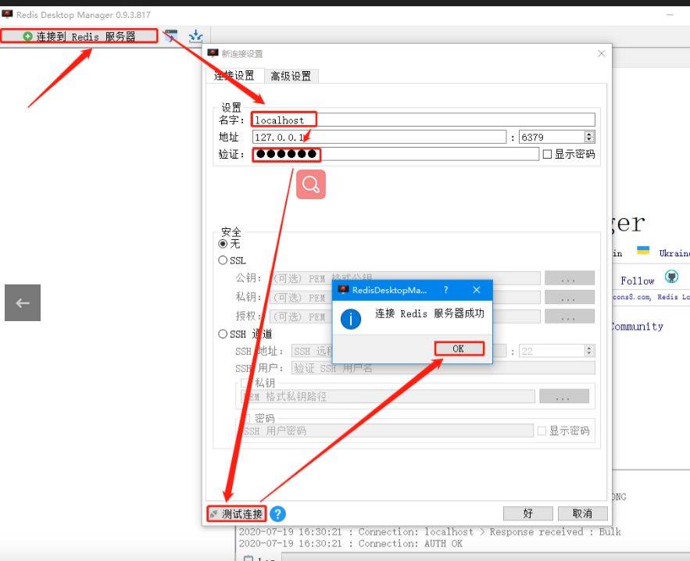Click the 新连接设置 dialog title icon
This screenshot has width=690, height=561.
point(213,53)
